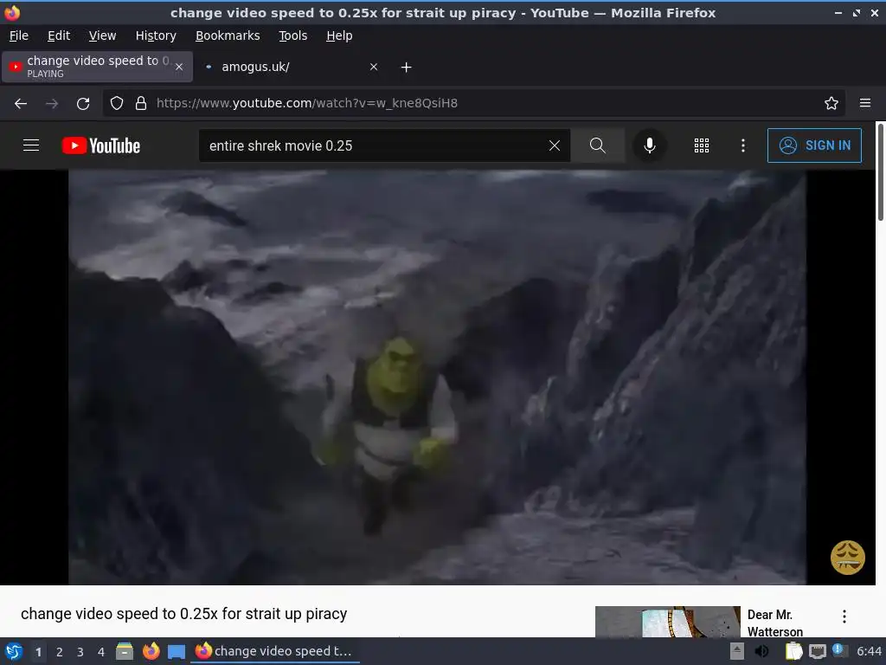Open the History menu
Screen dimensions: 886x665
click(x=156, y=36)
